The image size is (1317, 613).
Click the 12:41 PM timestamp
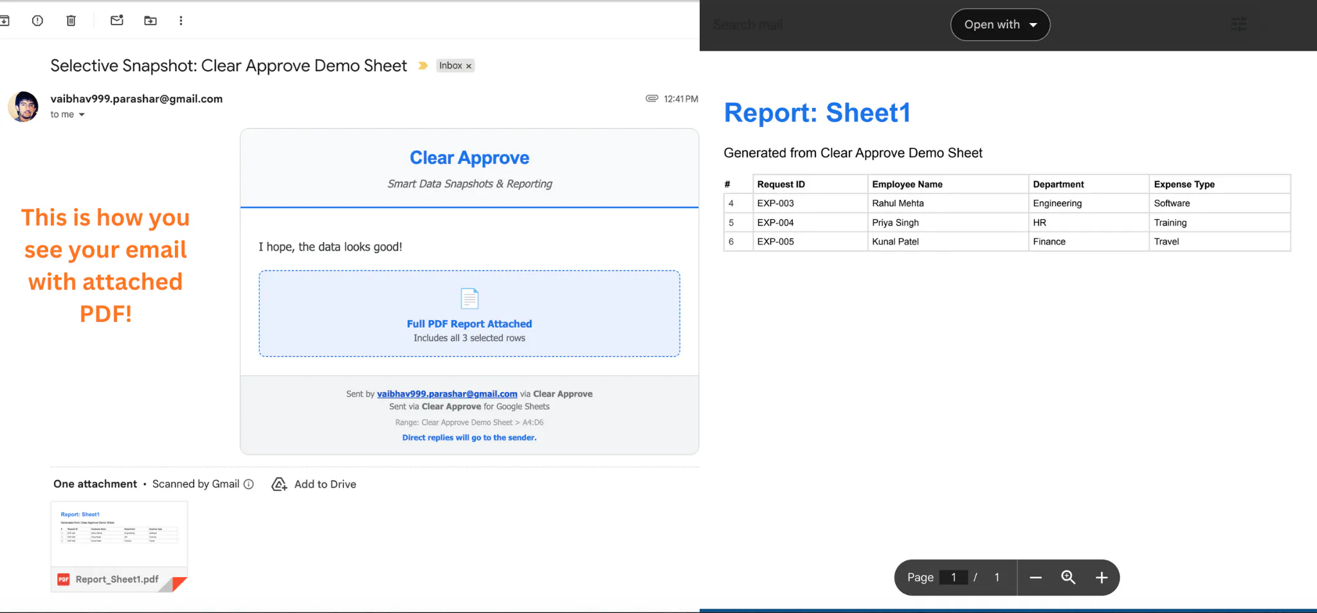click(681, 99)
